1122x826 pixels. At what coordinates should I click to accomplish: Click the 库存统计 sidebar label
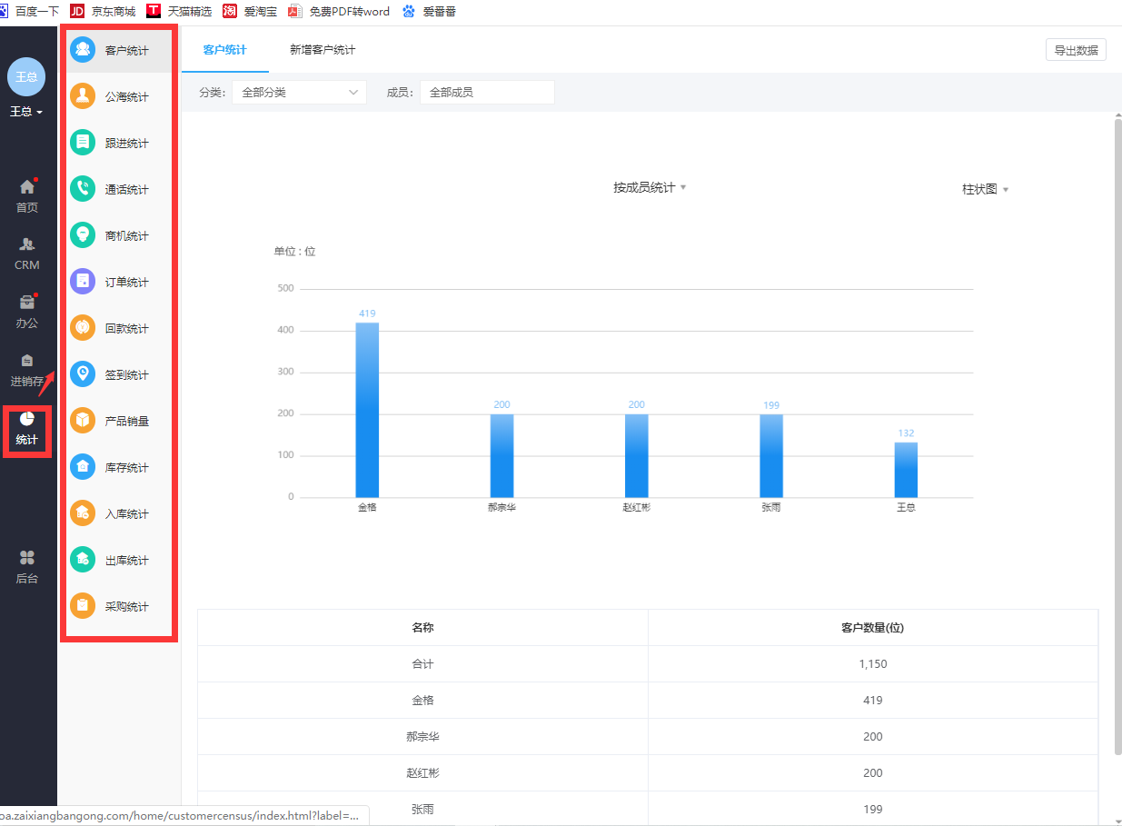pos(127,468)
